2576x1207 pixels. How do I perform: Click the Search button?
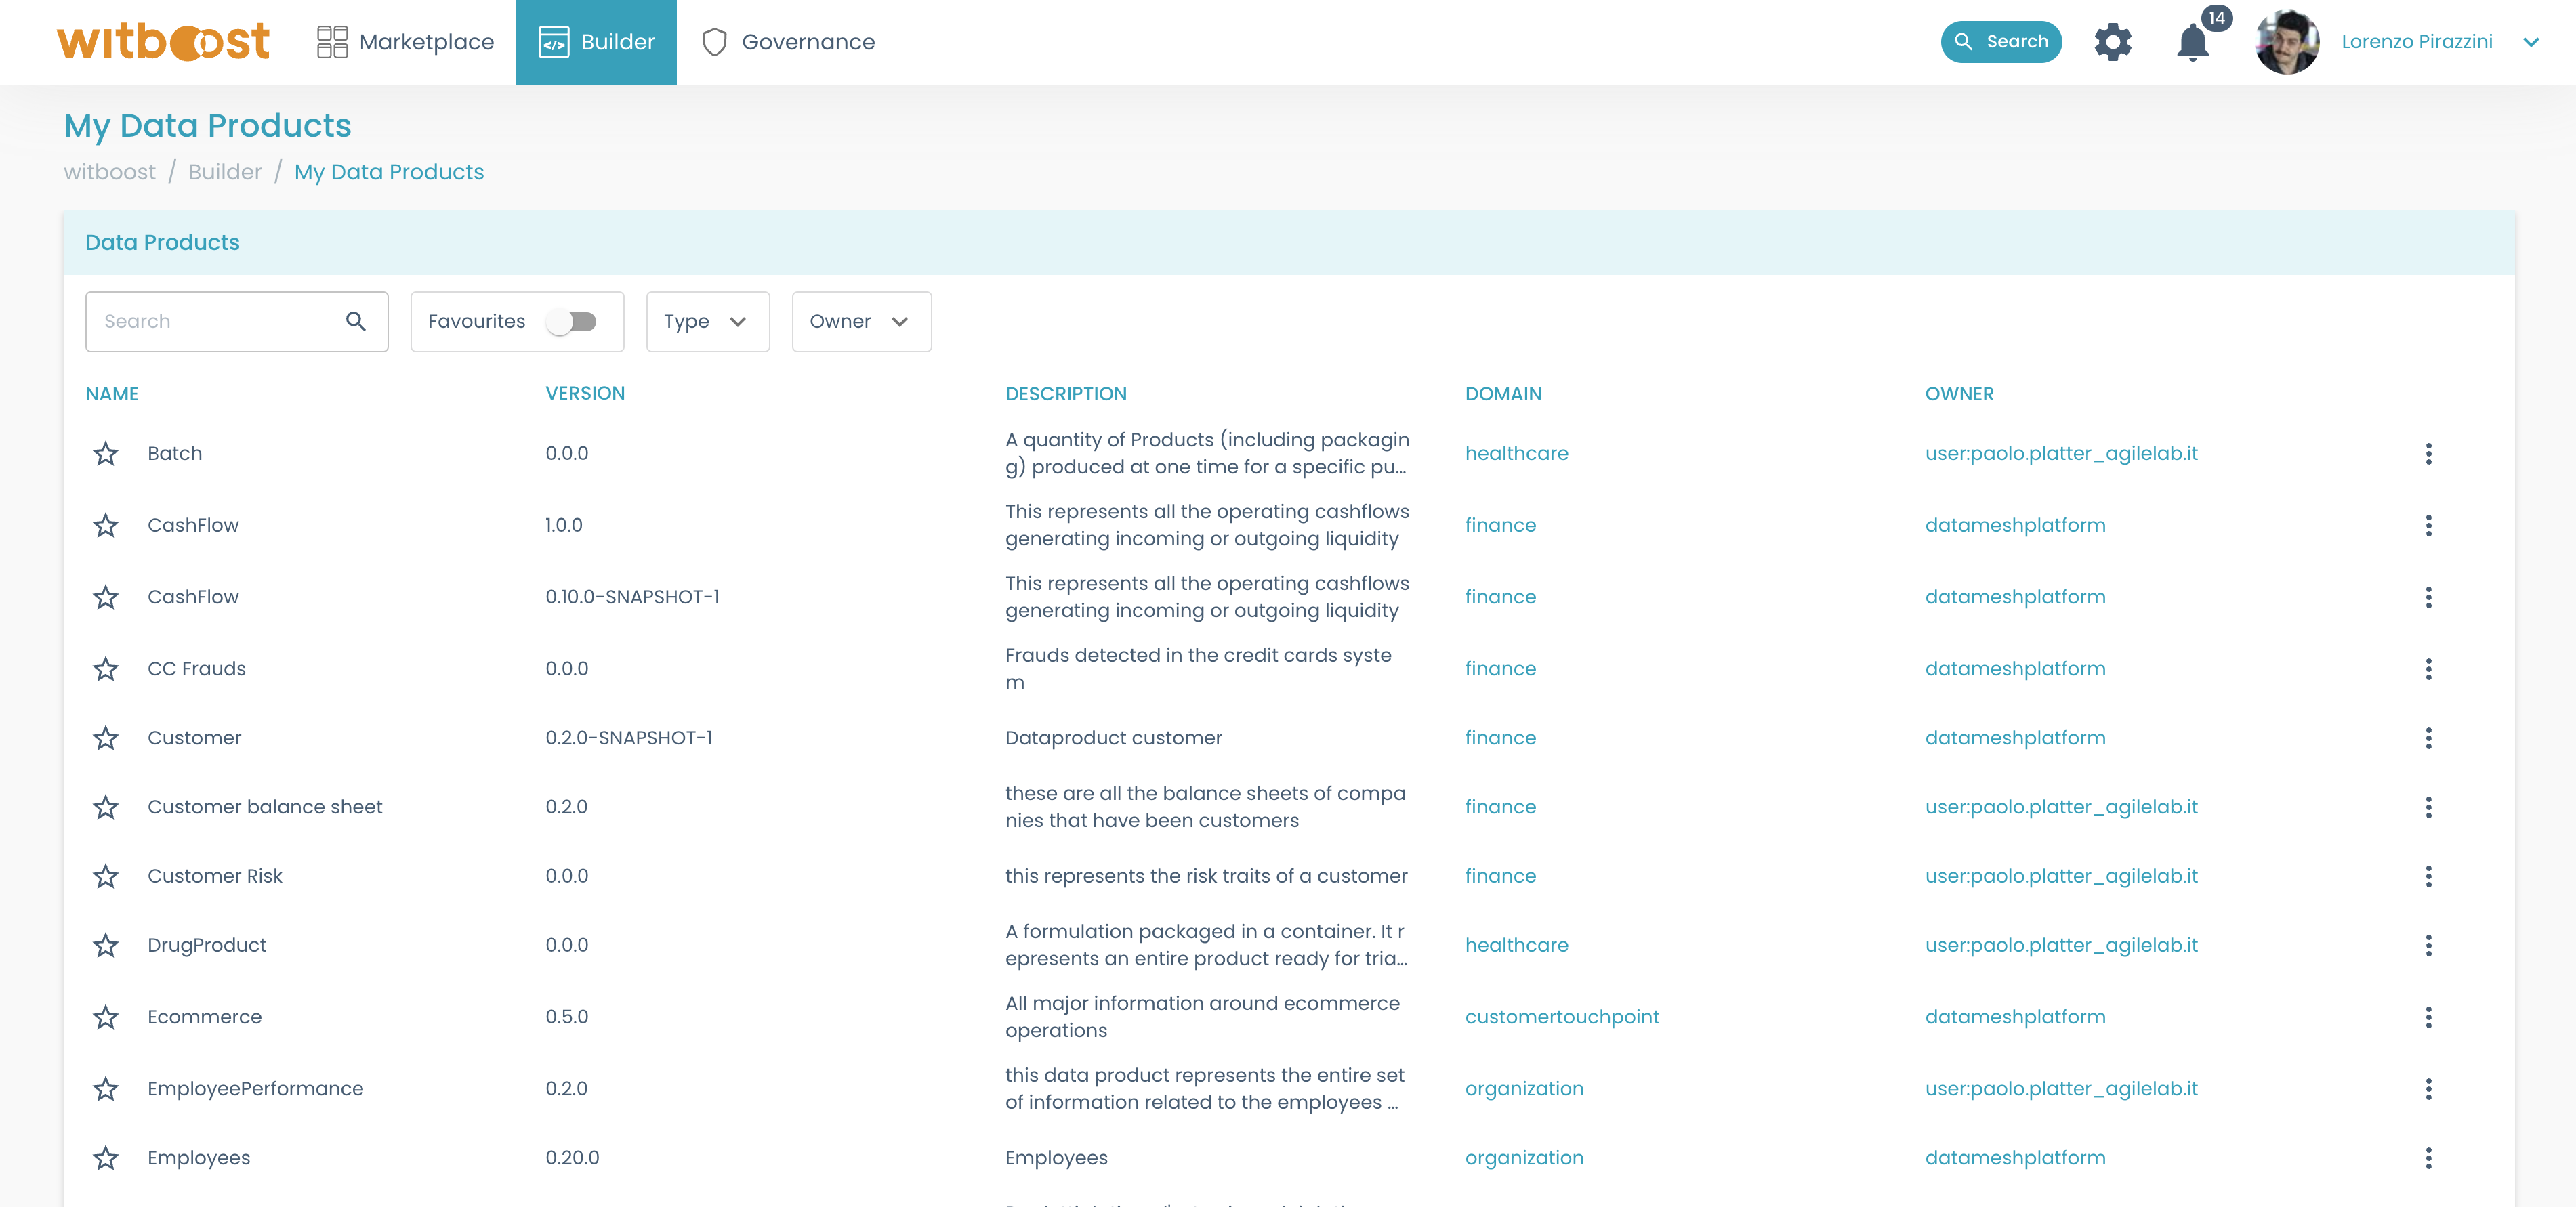pyautogui.click(x=2001, y=41)
